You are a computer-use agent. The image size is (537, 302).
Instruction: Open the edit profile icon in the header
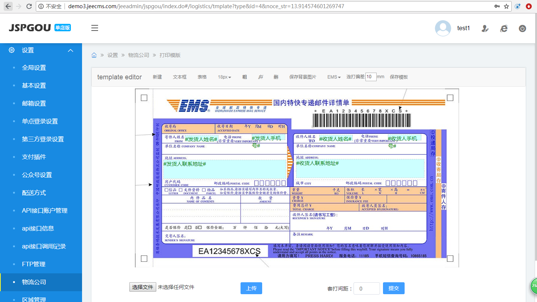tap(485, 28)
